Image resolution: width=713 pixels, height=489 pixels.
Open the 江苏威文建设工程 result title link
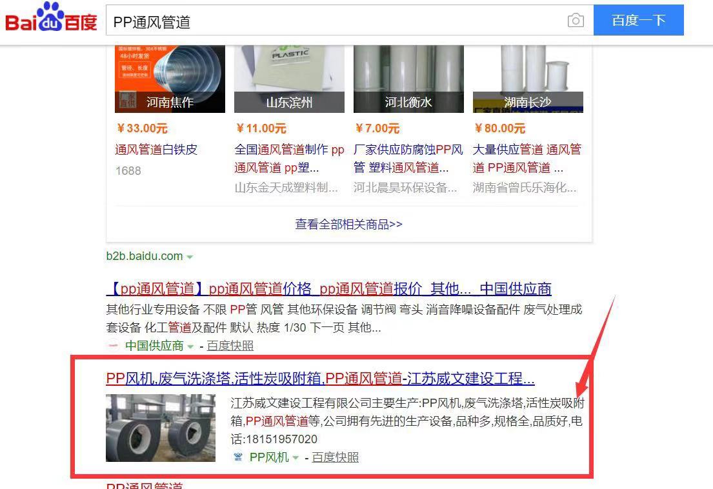(320, 378)
